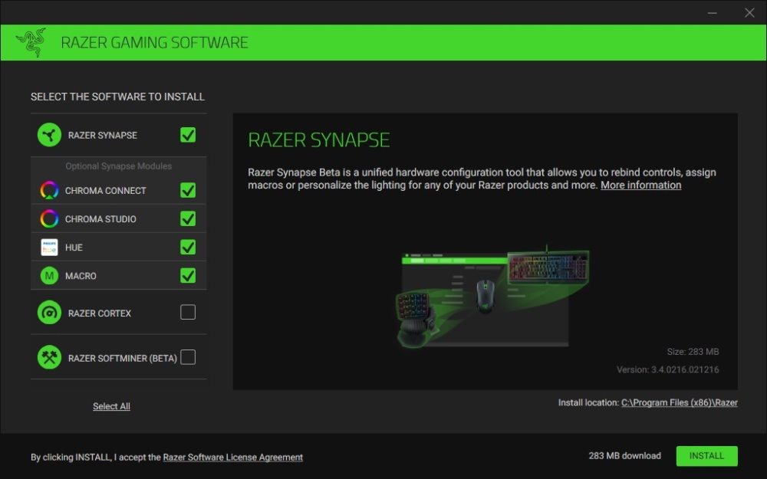The image size is (767, 479).
Task: Click the Razer Synapse green icon
Action: point(49,135)
